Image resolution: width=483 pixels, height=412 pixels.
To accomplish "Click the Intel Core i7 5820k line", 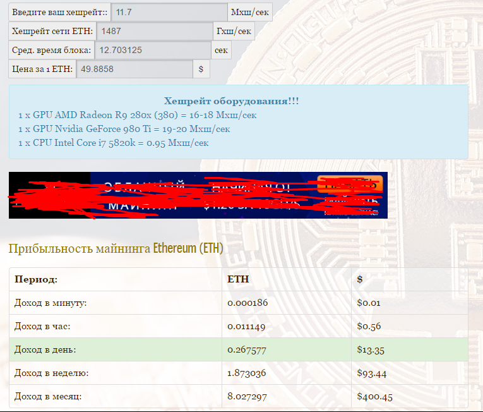I will point(114,143).
